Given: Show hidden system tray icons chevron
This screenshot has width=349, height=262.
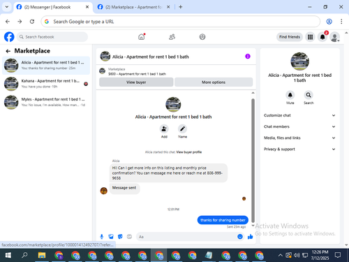Looking at the screenshot, I should pos(281,256).
